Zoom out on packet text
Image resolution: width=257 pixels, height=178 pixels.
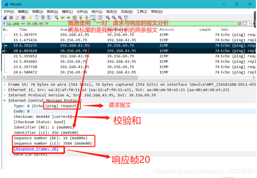click(114, 18)
